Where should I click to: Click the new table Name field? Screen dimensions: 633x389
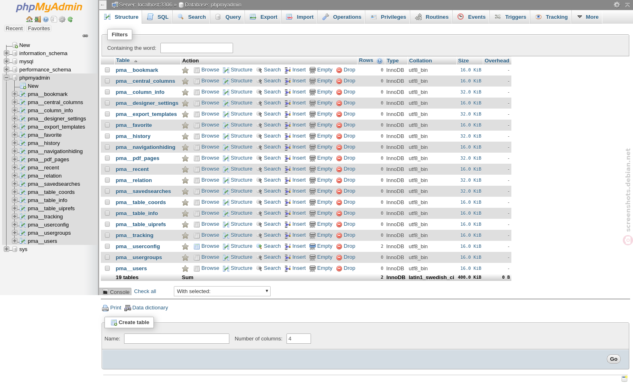(x=177, y=339)
